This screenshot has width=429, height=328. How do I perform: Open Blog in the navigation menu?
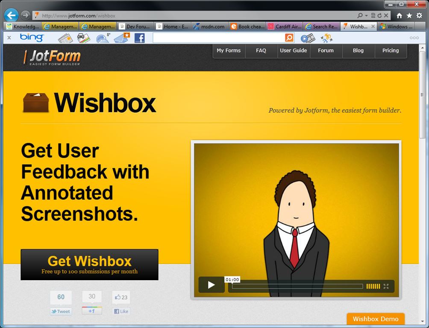(x=358, y=50)
